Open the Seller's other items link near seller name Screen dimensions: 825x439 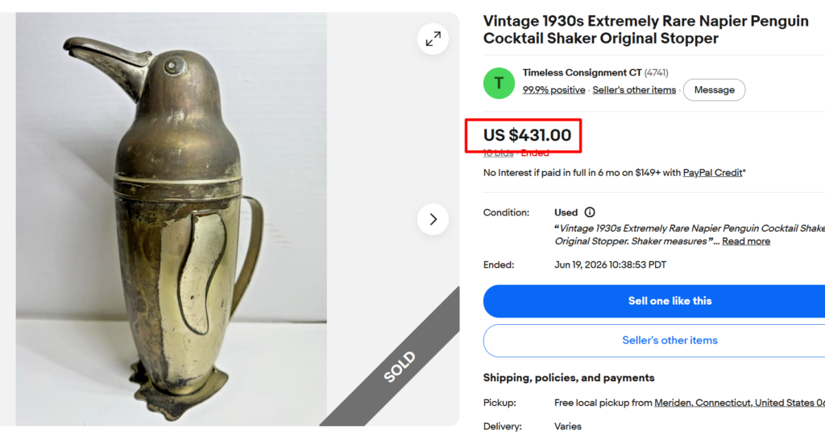tap(634, 90)
